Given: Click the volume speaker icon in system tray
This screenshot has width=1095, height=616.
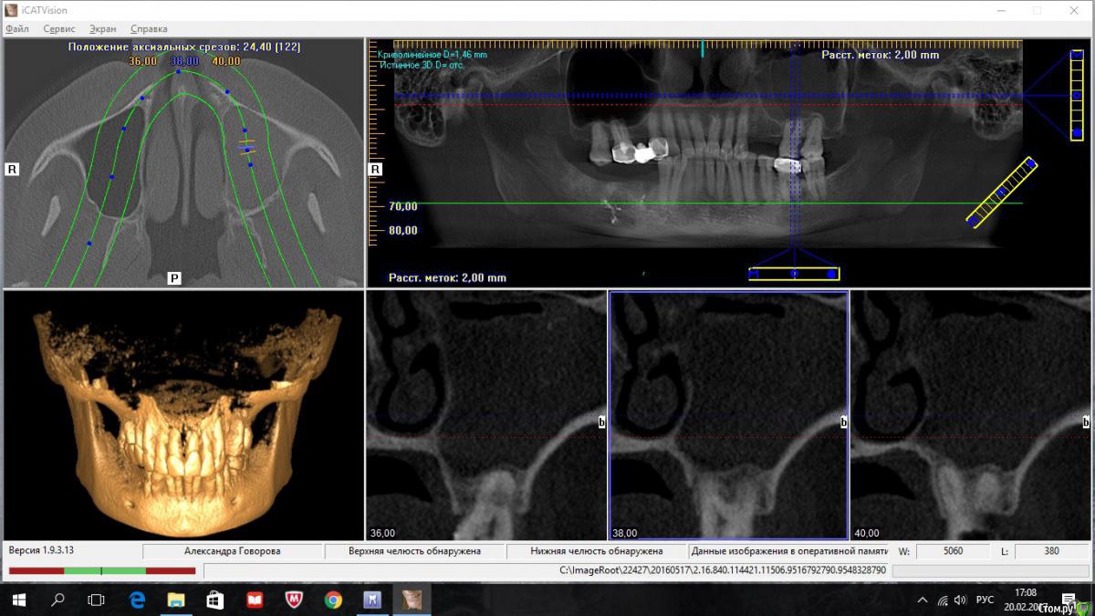Looking at the screenshot, I should (959, 600).
